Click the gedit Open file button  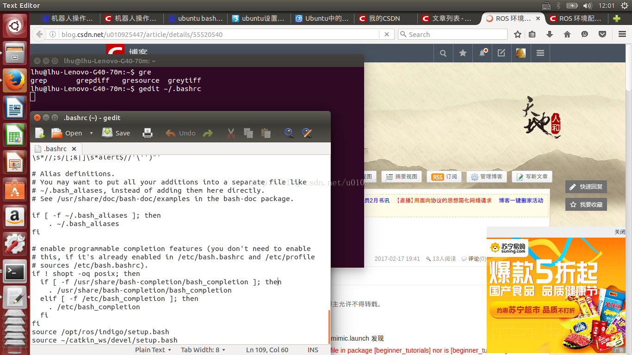[67, 133]
